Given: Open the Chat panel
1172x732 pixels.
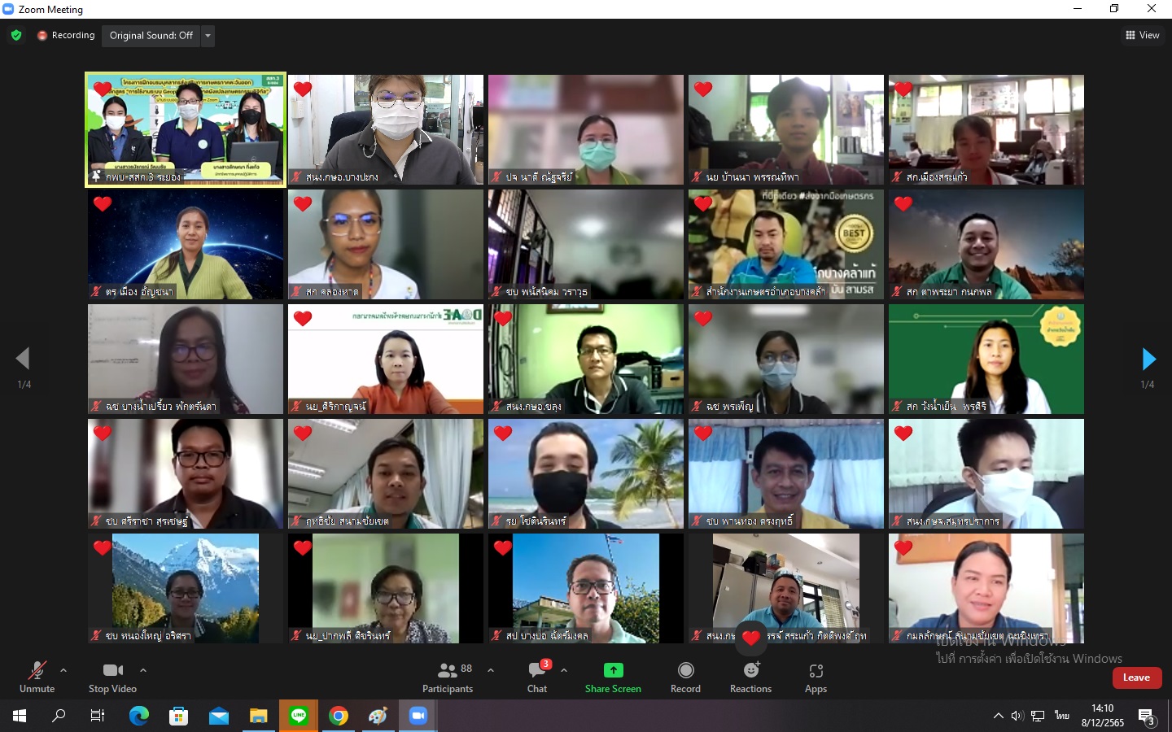Looking at the screenshot, I should point(537,677).
